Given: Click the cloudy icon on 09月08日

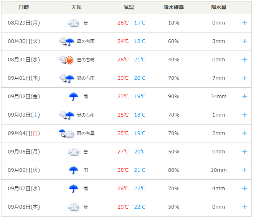Looking at the screenshot, I should 73,207.
